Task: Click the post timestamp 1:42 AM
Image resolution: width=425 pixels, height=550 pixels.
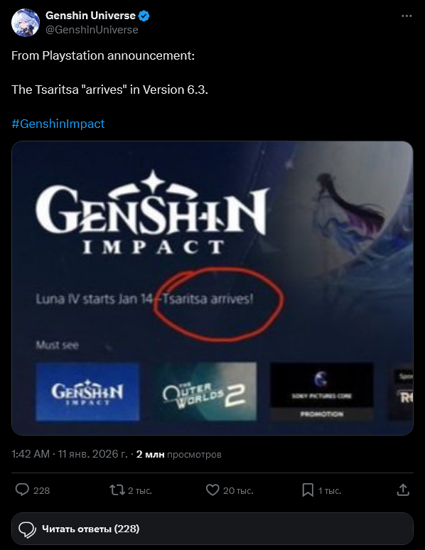Action: point(31,454)
